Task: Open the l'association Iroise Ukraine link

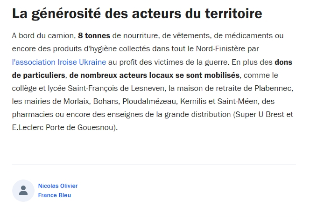Action: point(59,62)
